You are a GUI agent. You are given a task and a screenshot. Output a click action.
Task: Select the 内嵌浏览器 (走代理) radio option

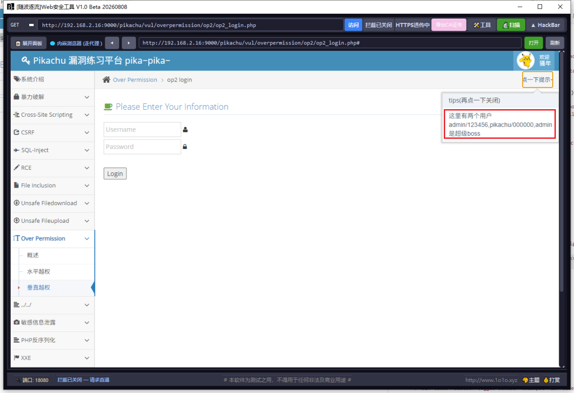(76, 43)
